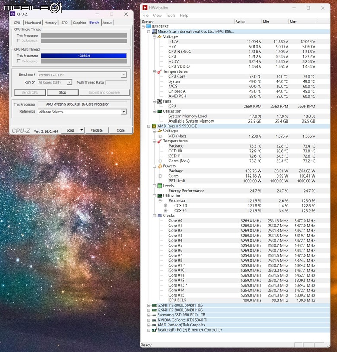Click the CPU-Z purple chip title icon
Image resolution: width=337 pixels, height=352 pixels.
(x=13, y=14)
